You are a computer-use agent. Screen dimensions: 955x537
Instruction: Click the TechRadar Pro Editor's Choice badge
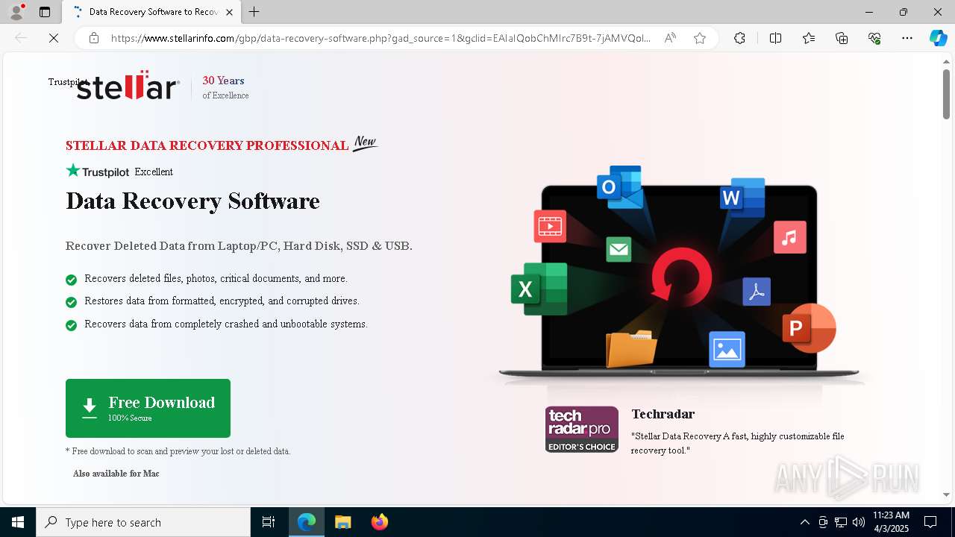point(581,430)
